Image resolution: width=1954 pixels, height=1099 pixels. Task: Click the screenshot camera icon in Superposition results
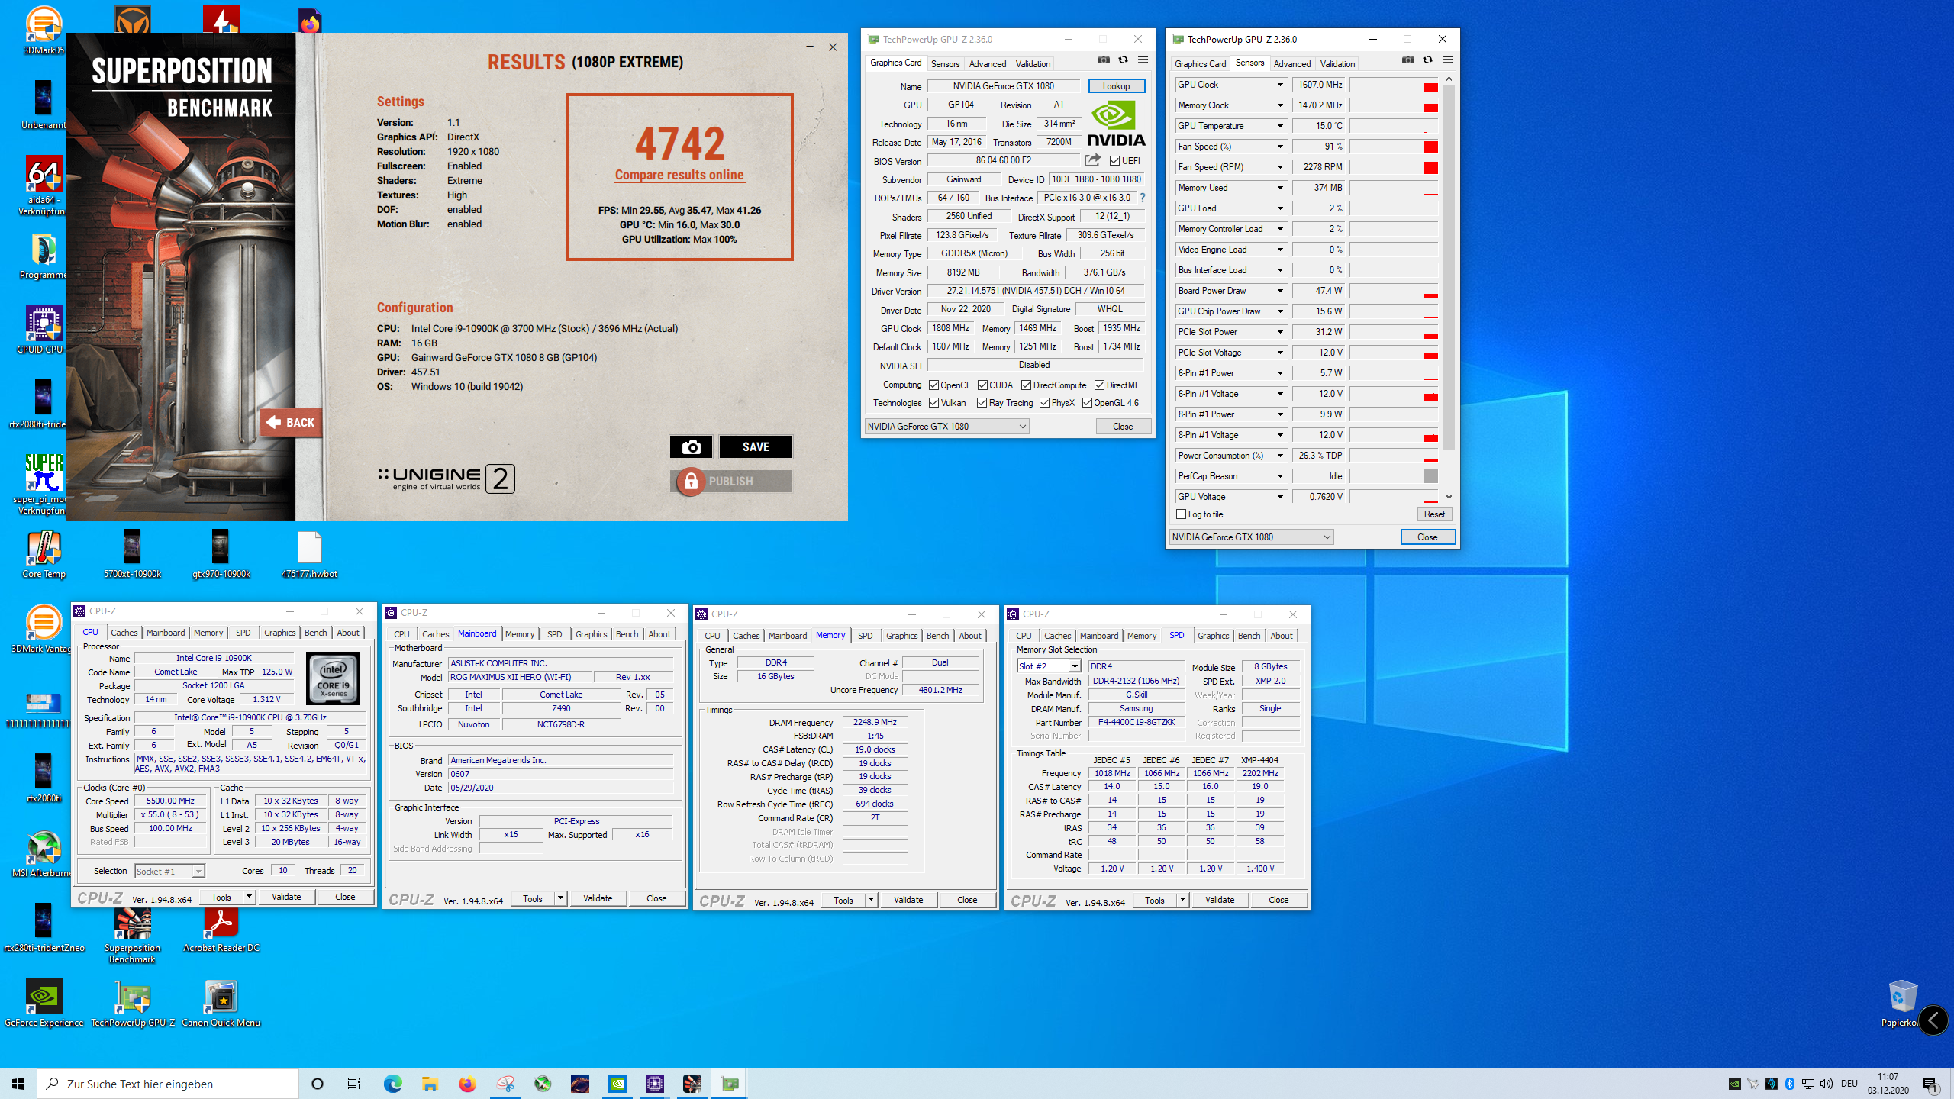point(691,447)
